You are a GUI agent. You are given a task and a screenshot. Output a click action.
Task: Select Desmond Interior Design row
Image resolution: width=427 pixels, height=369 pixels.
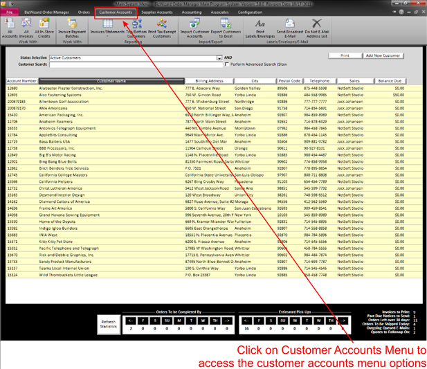[x=214, y=195]
